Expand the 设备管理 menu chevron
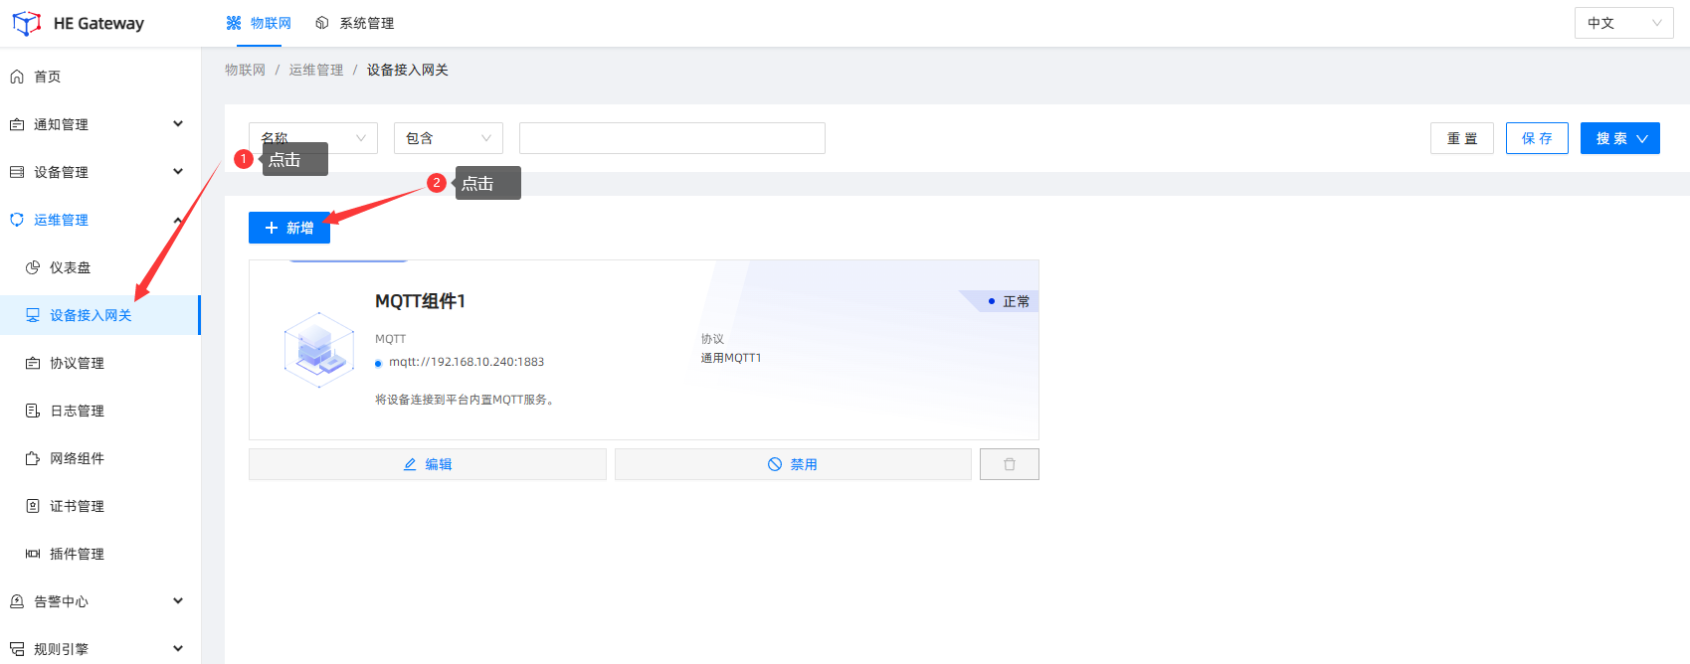 tap(178, 172)
